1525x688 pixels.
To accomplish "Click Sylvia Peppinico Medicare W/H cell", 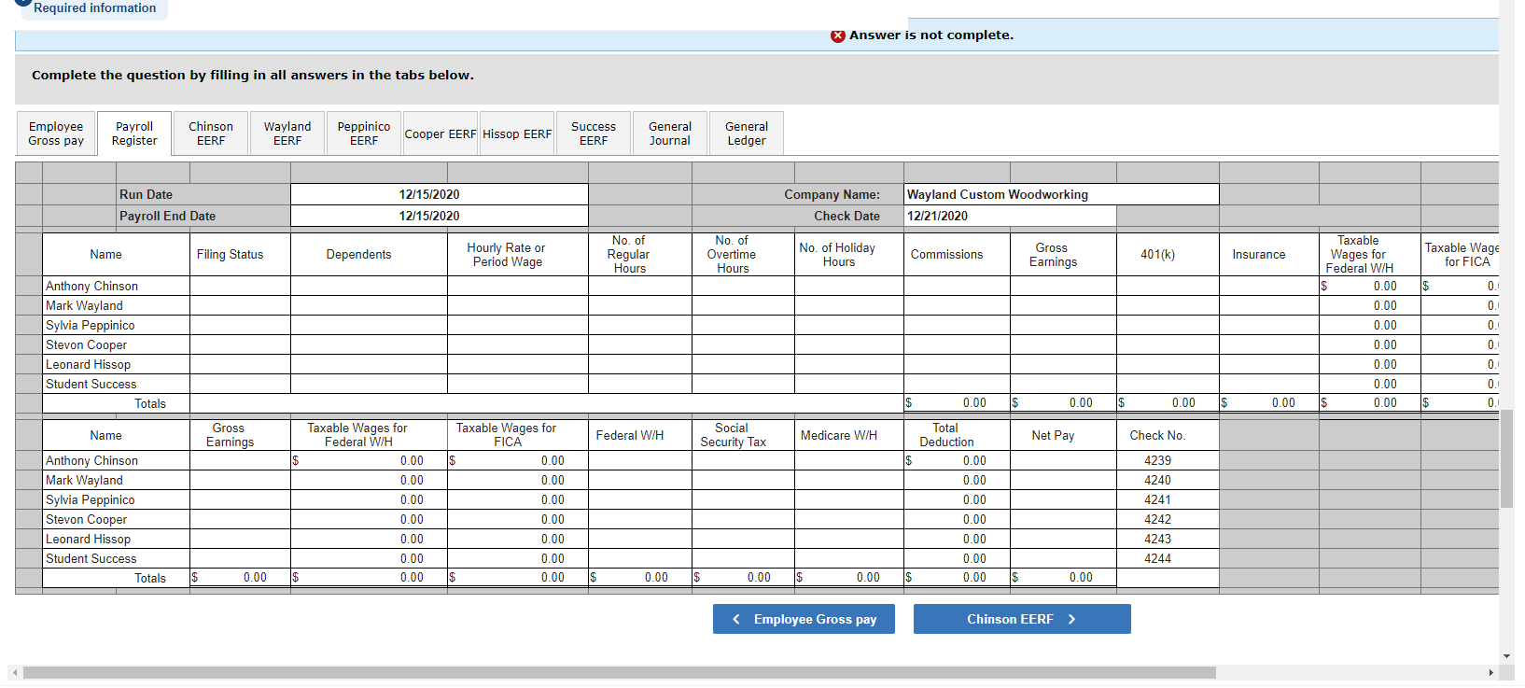I will tap(849, 499).
